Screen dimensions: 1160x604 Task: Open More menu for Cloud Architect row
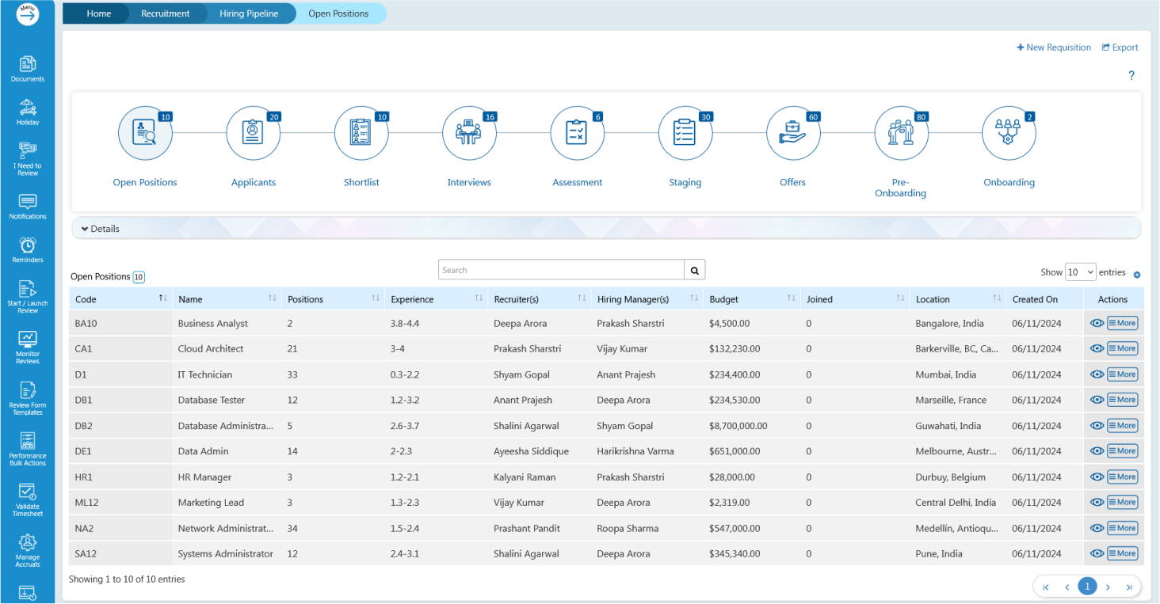click(1122, 348)
